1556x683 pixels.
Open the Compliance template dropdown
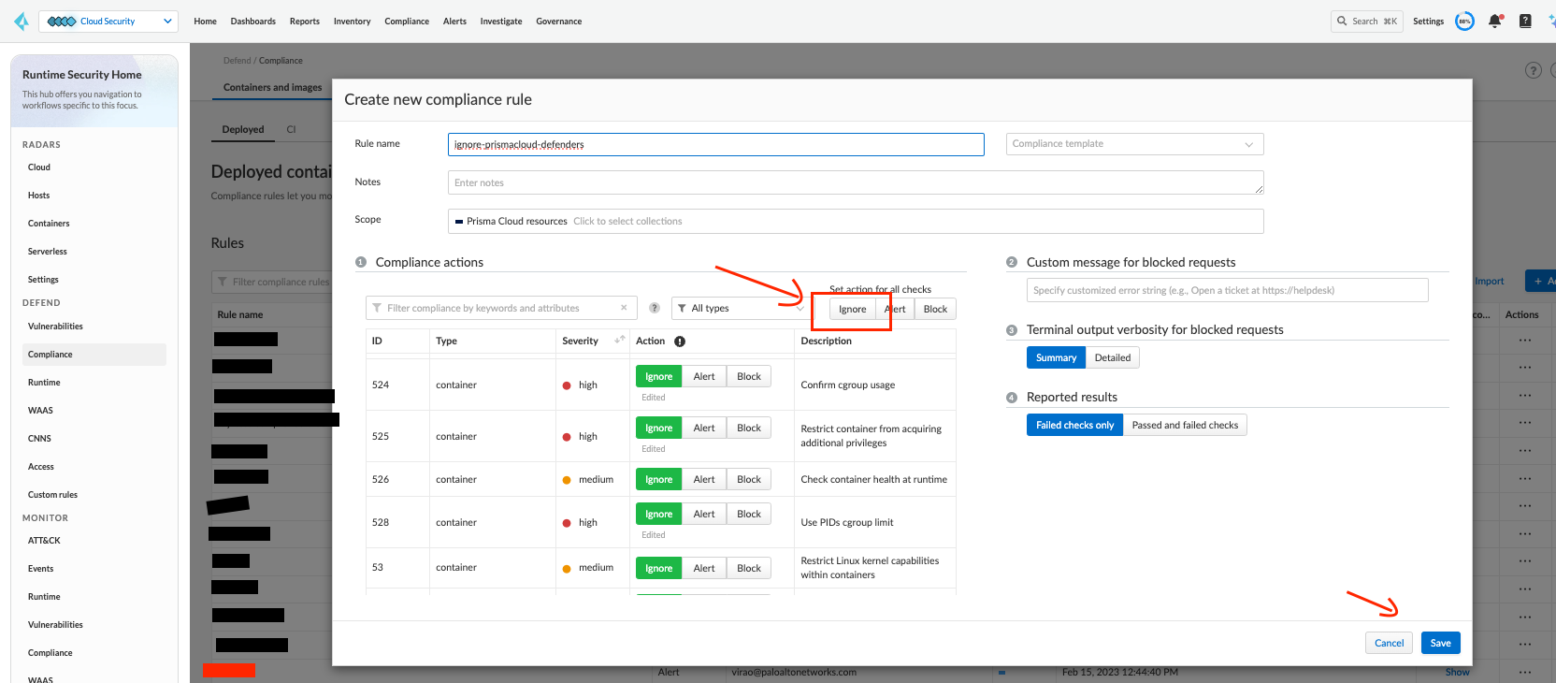pos(1133,144)
